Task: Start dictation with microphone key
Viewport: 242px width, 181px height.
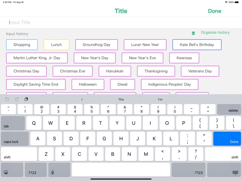Action: [x=53, y=172]
